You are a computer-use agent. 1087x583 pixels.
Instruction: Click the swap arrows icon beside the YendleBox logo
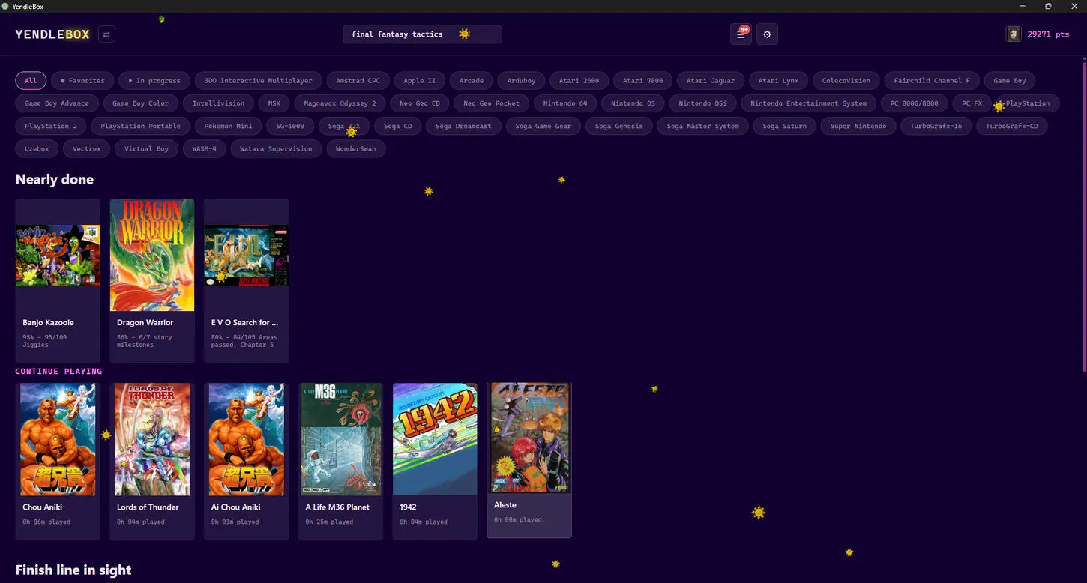[107, 34]
